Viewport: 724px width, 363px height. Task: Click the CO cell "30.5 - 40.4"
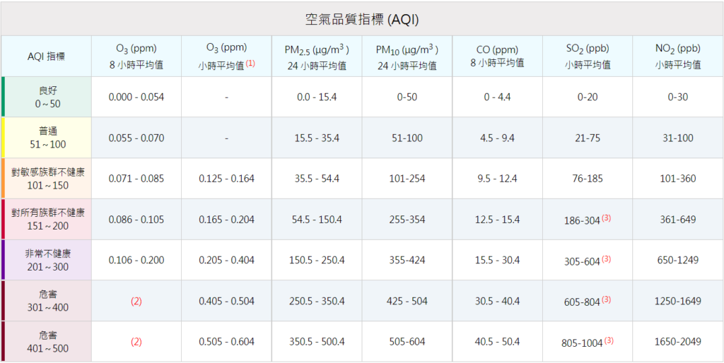(x=497, y=301)
